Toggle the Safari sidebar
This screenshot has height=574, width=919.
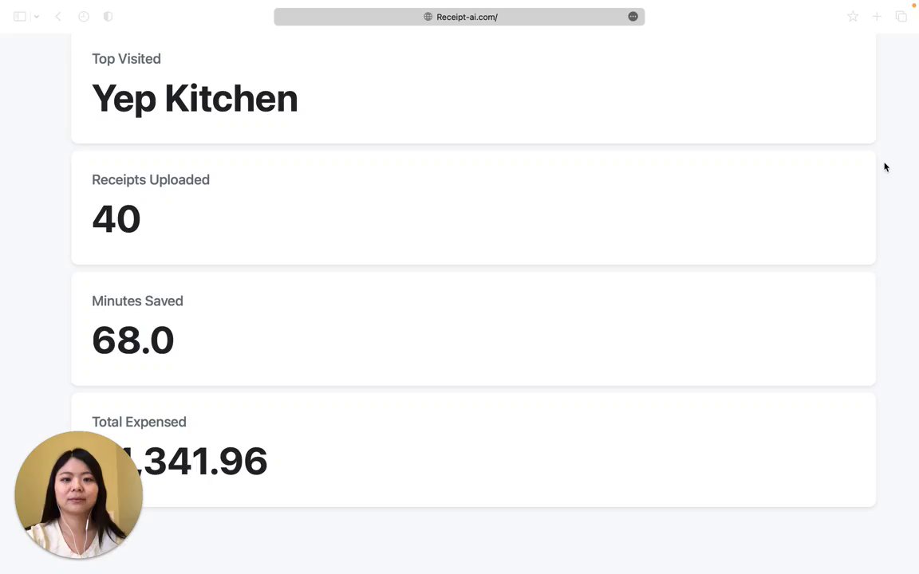click(x=20, y=17)
